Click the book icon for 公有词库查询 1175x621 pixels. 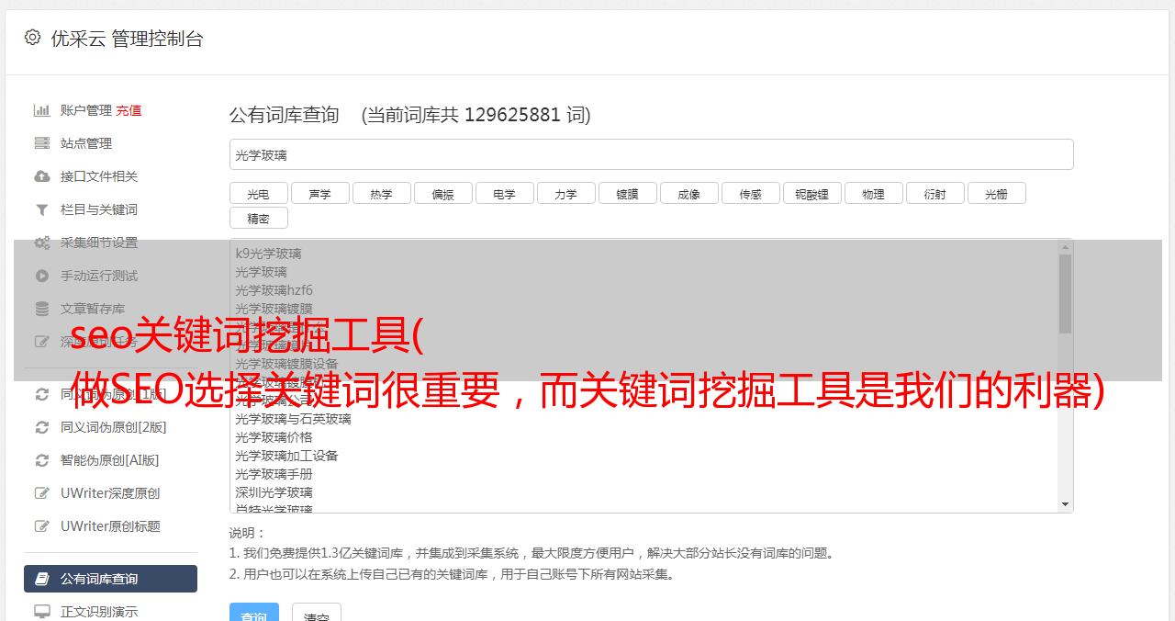click(41, 579)
